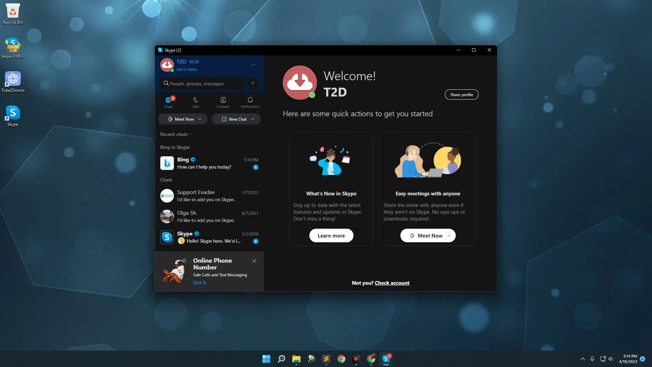This screenshot has width=652, height=367.
Task: Expand the Easy meetings Meet Now arrow
Action: point(449,236)
